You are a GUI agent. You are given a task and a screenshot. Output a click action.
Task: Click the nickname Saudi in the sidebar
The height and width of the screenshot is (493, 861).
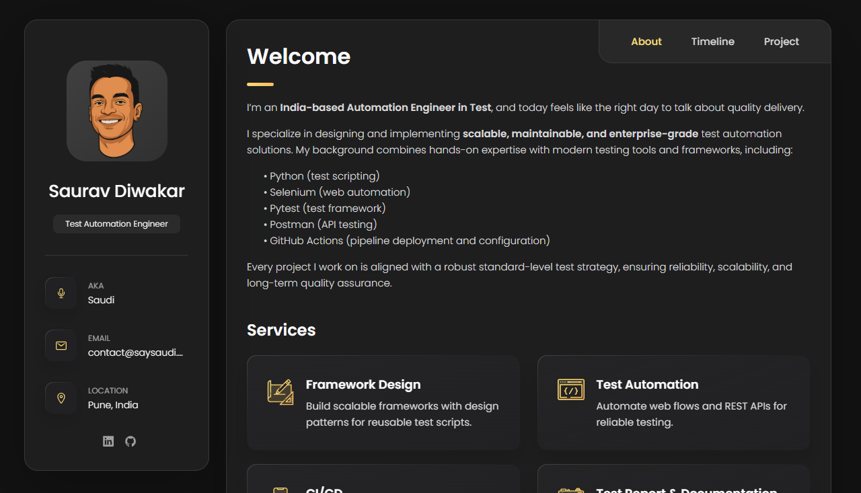coord(101,300)
